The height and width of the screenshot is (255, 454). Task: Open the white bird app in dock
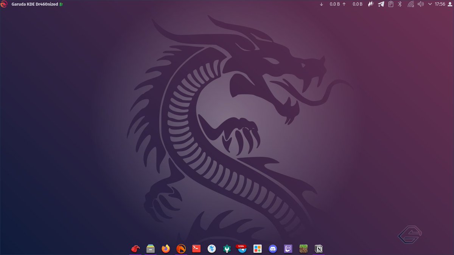(212, 249)
